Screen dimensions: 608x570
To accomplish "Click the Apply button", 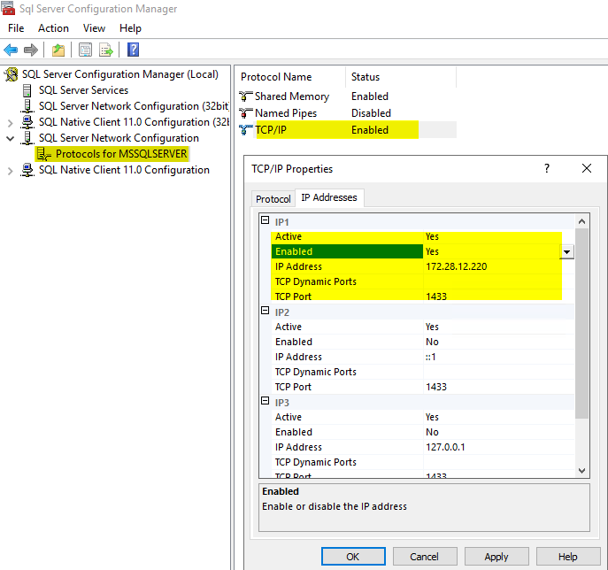I will click(496, 557).
